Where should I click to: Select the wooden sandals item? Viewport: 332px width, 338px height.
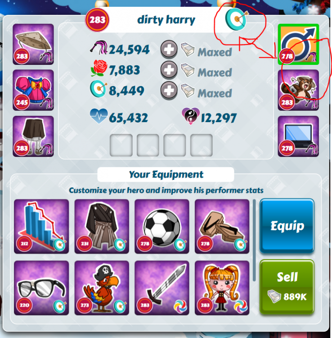(222, 226)
